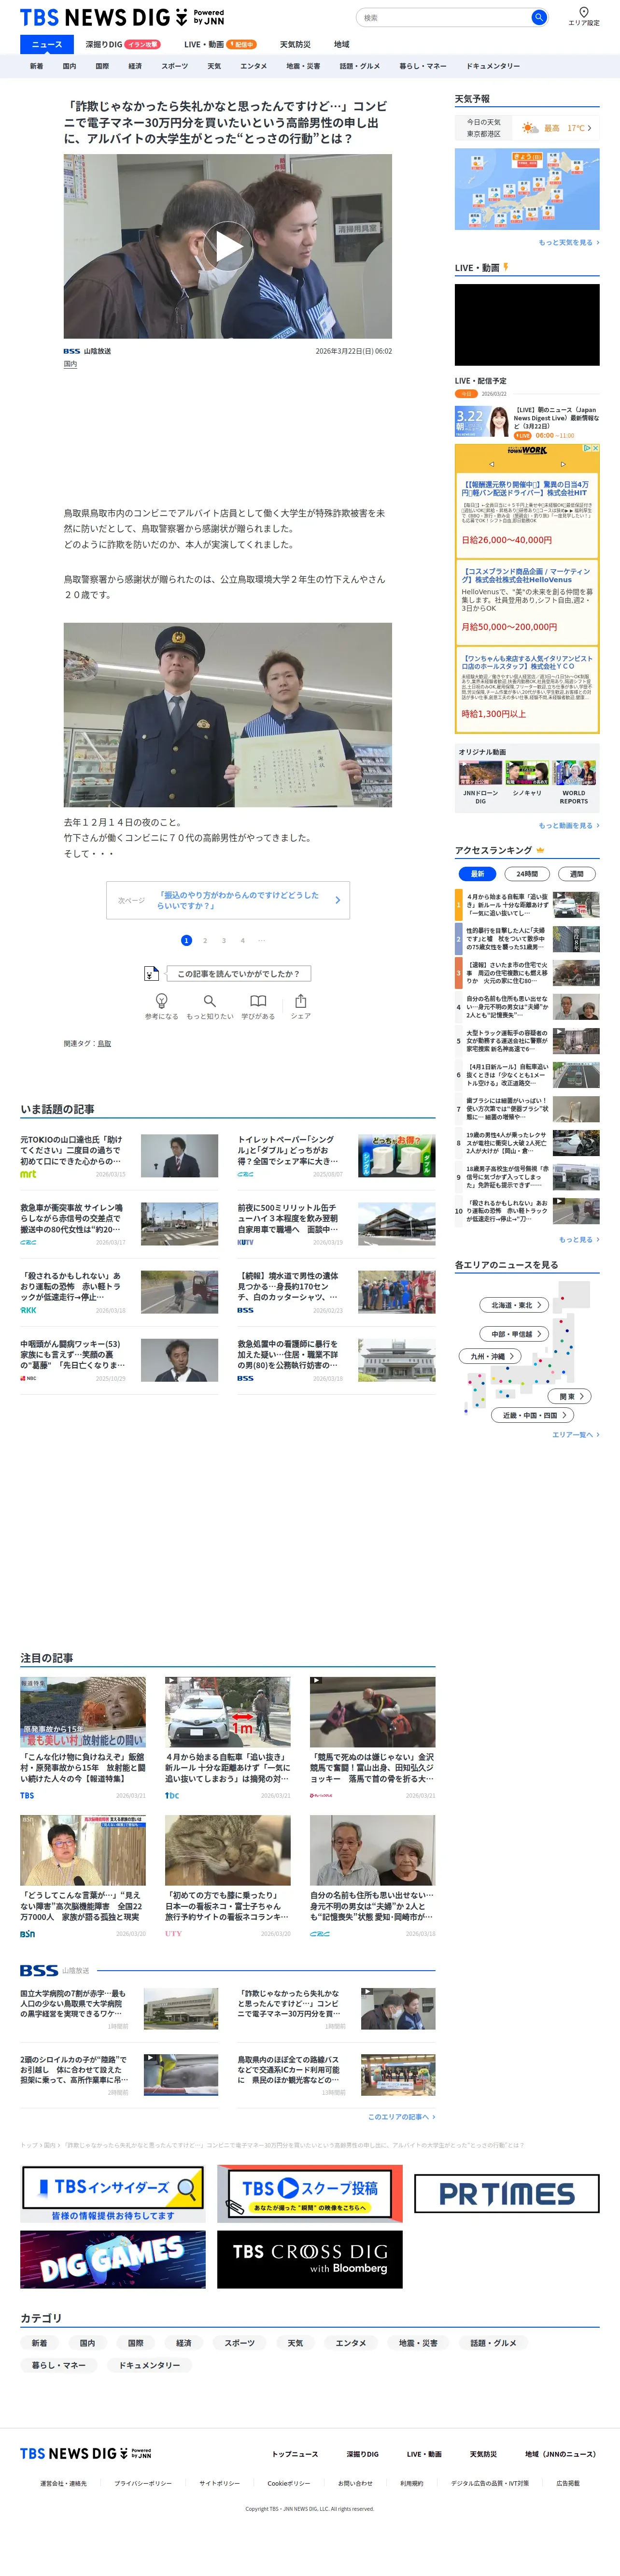Select the 天気防災 tab in header

295,44
